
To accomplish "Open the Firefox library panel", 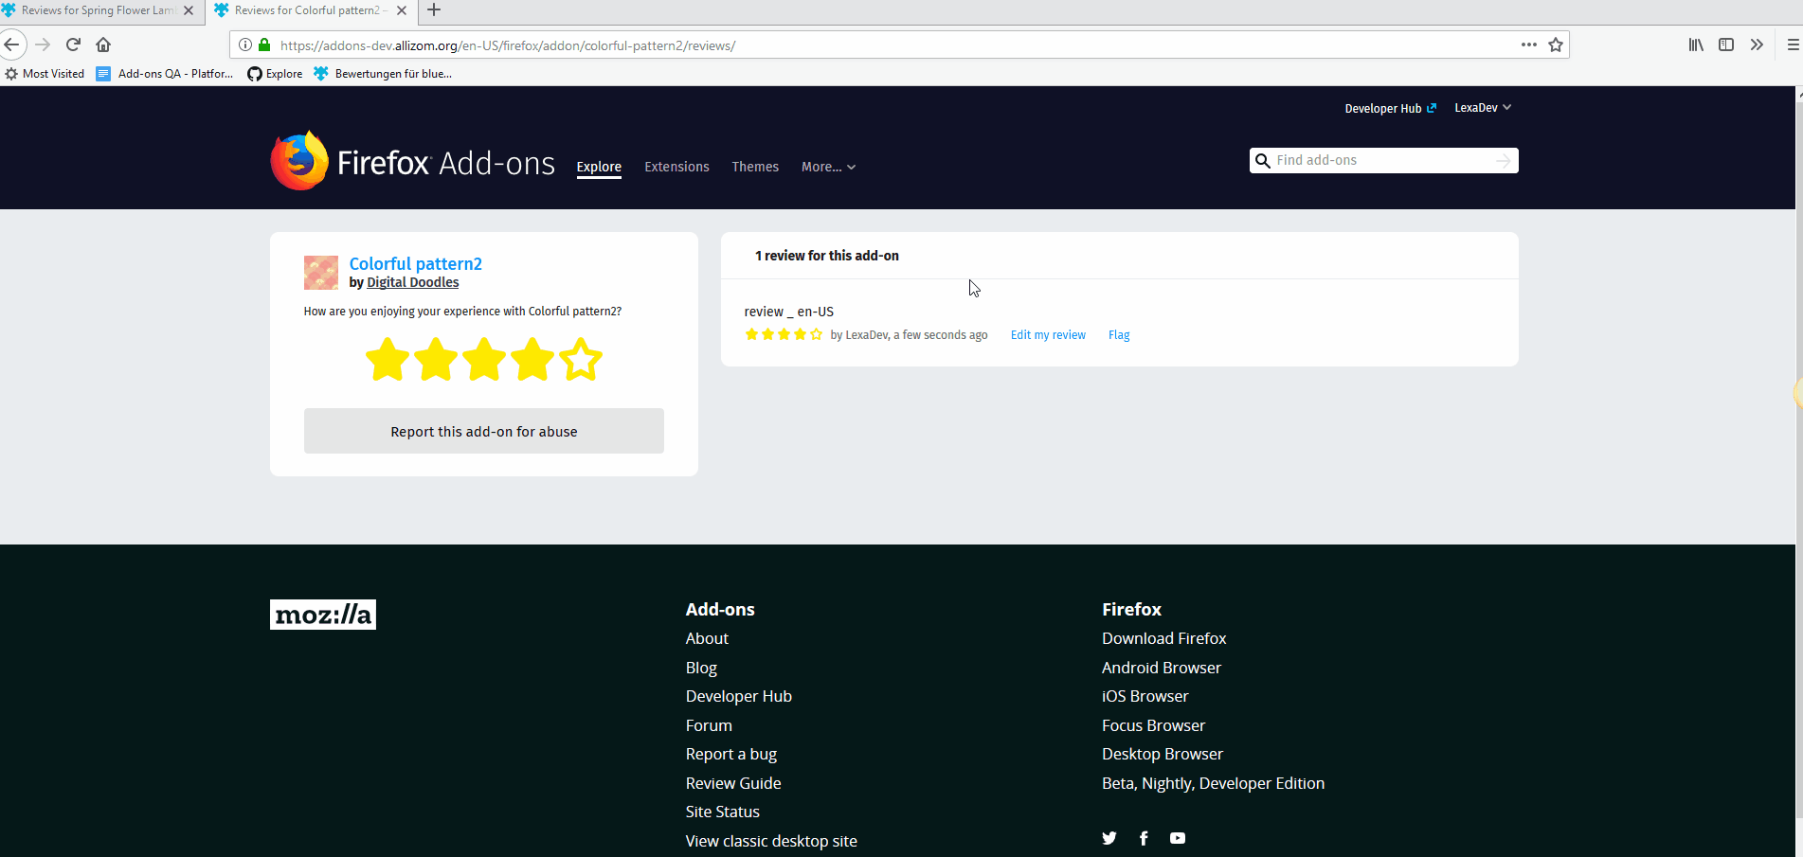I will coord(1695,45).
